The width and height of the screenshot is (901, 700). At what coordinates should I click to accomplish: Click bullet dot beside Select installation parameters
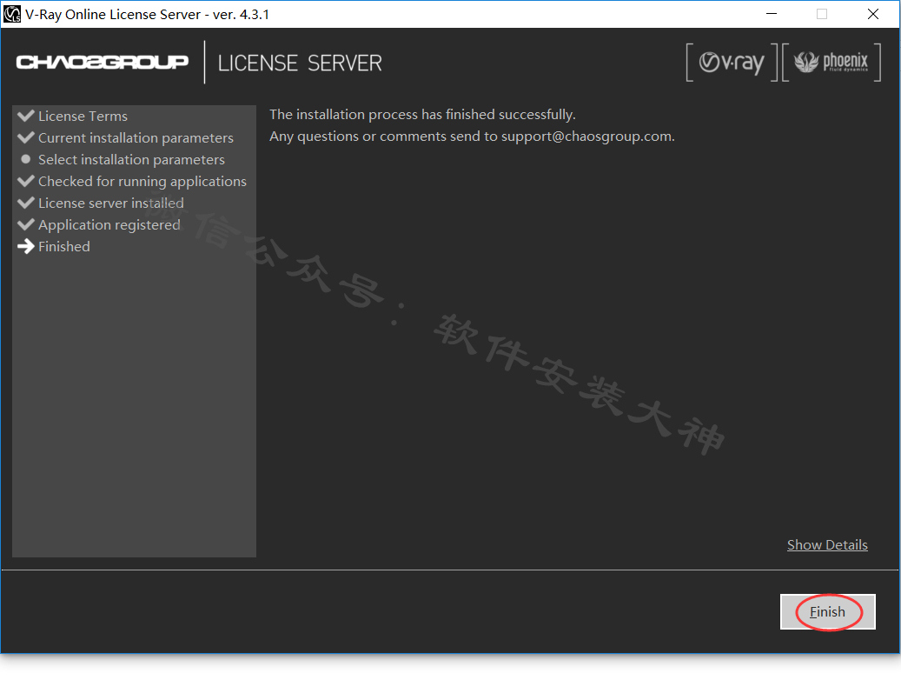click(x=26, y=159)
